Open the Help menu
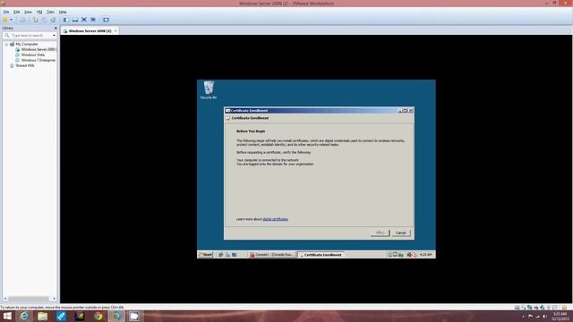The image size is (573, 322). click(x=63, y=12)
